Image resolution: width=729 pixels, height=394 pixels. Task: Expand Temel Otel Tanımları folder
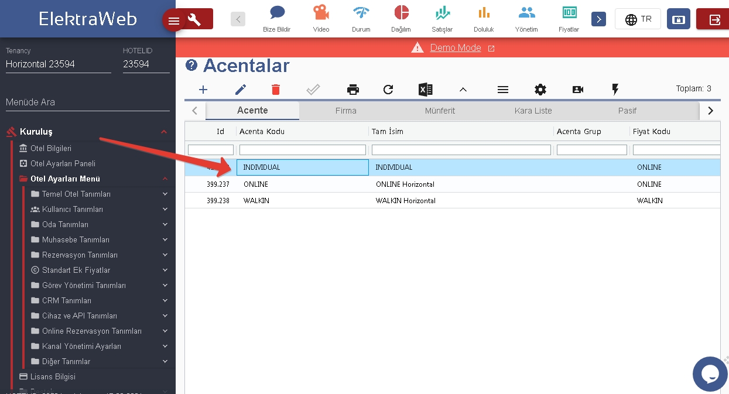pos(76,194)
